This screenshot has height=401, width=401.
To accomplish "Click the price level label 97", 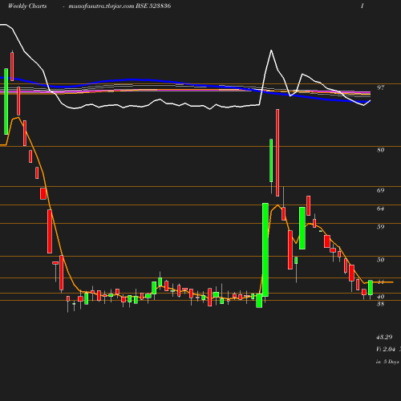I will pyautogui.click(x=380, y=87).
